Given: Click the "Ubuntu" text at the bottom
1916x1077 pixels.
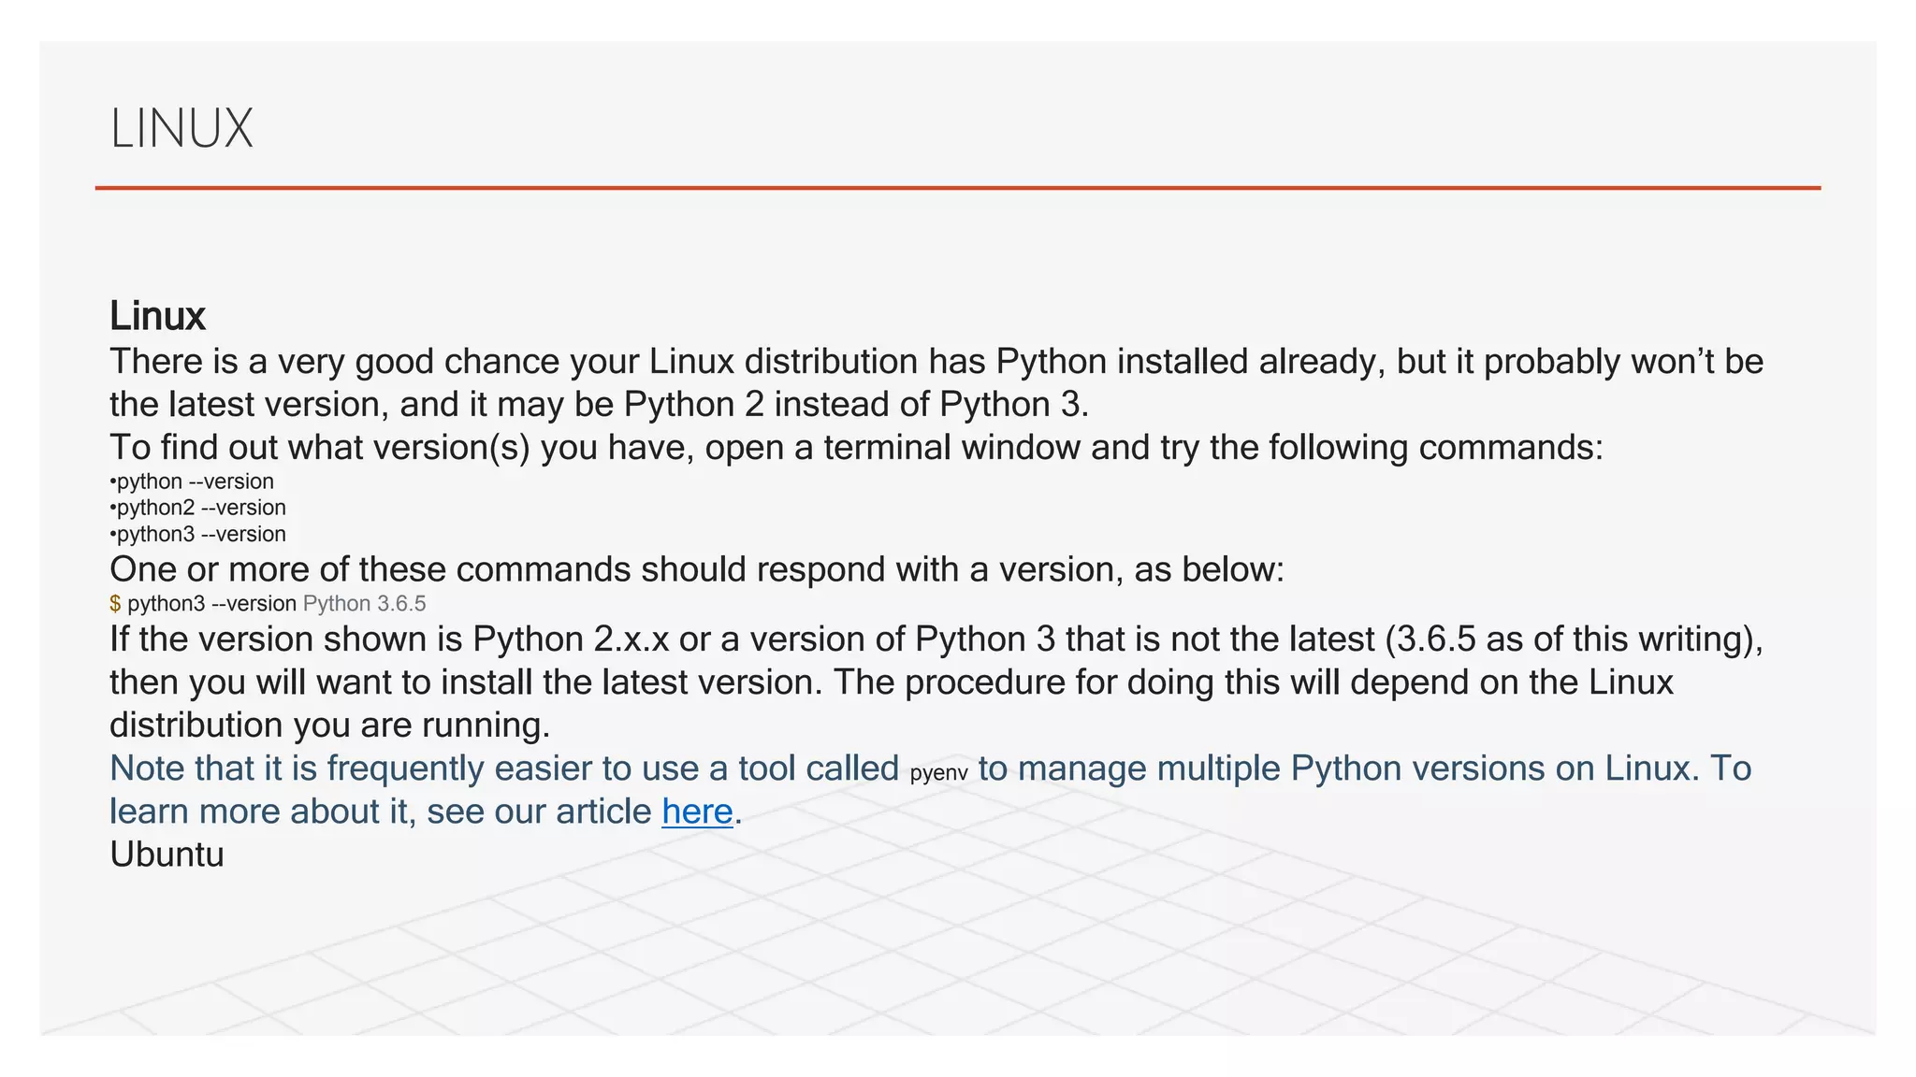Looking at the screenshot, I should [x=167, y=854].
